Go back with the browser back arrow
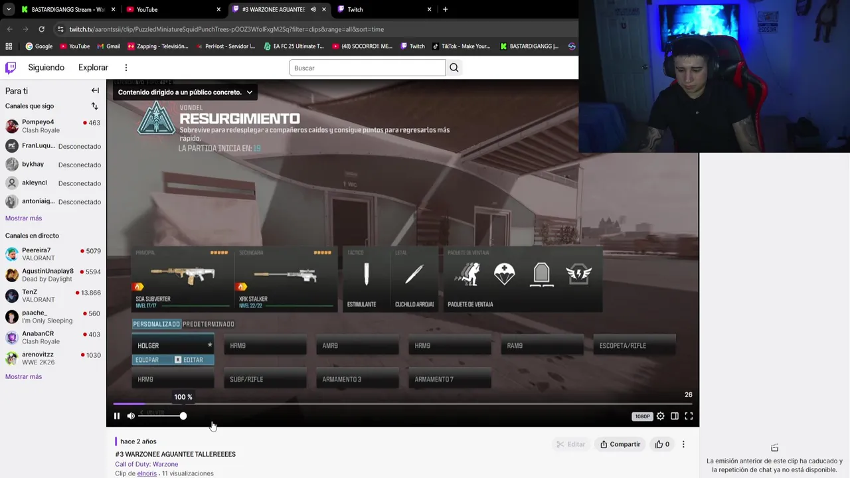 [9, 29]
